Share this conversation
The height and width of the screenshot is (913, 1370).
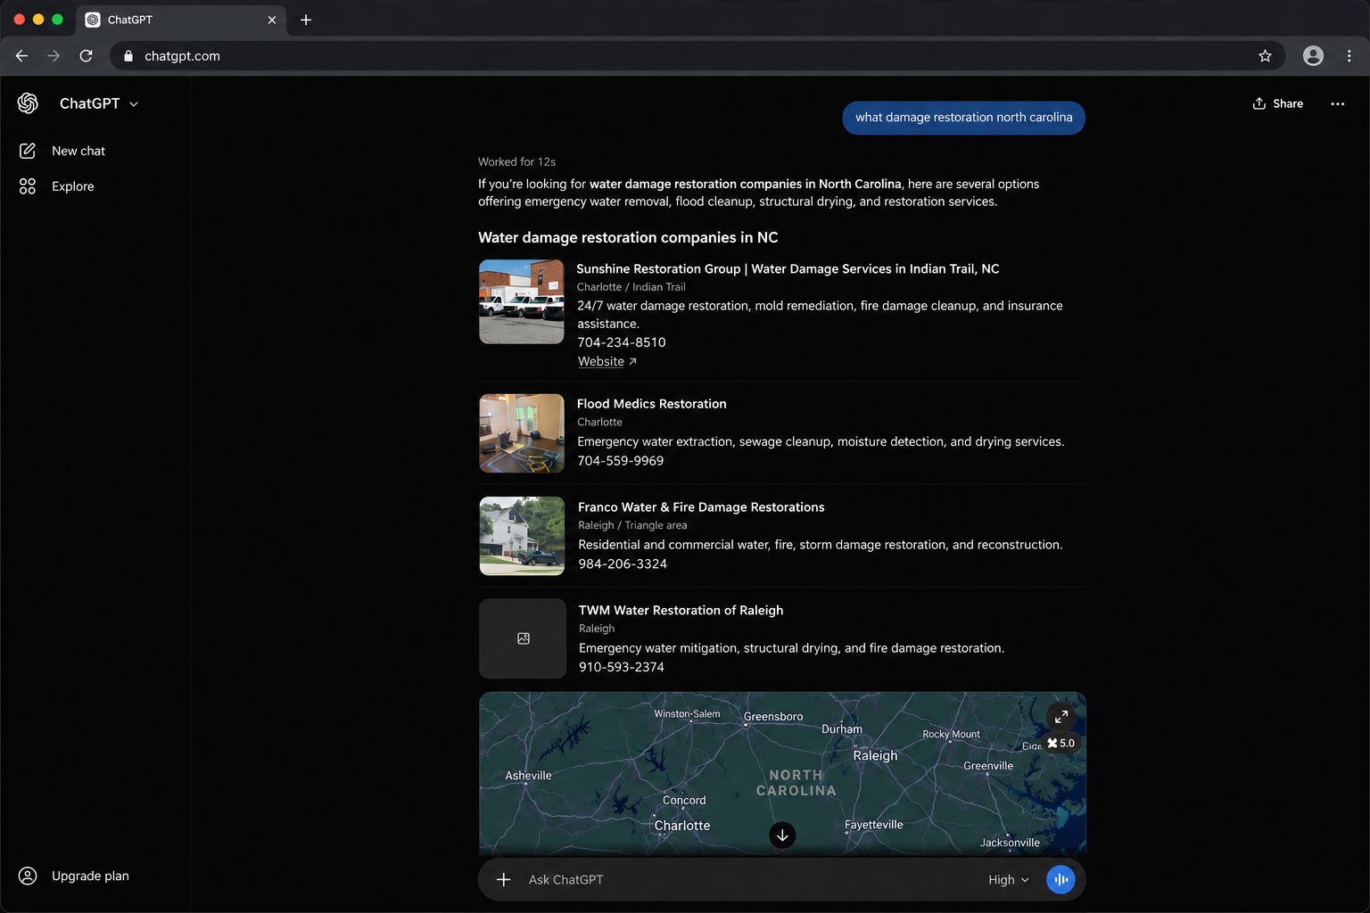pyautogui.click(x=1278, y=103)
